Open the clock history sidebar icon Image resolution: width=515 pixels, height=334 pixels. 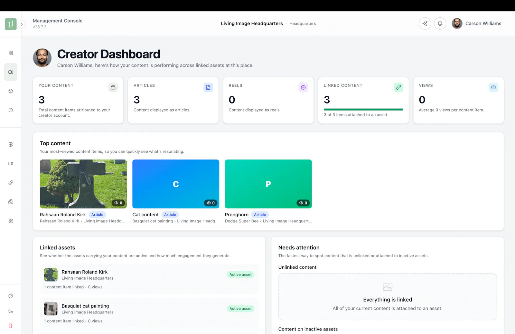pos(11,110)
